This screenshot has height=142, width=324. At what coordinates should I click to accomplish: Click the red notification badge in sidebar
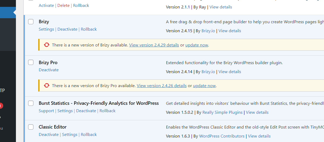1,106
